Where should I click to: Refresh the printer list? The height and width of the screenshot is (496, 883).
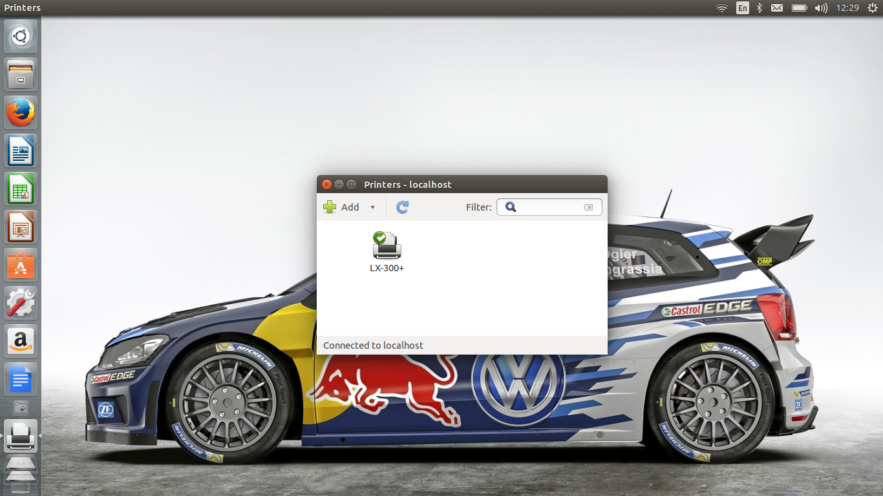pos(402,207)
